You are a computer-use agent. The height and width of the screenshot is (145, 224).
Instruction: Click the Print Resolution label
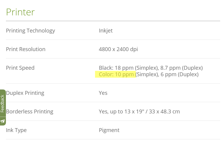26,49
